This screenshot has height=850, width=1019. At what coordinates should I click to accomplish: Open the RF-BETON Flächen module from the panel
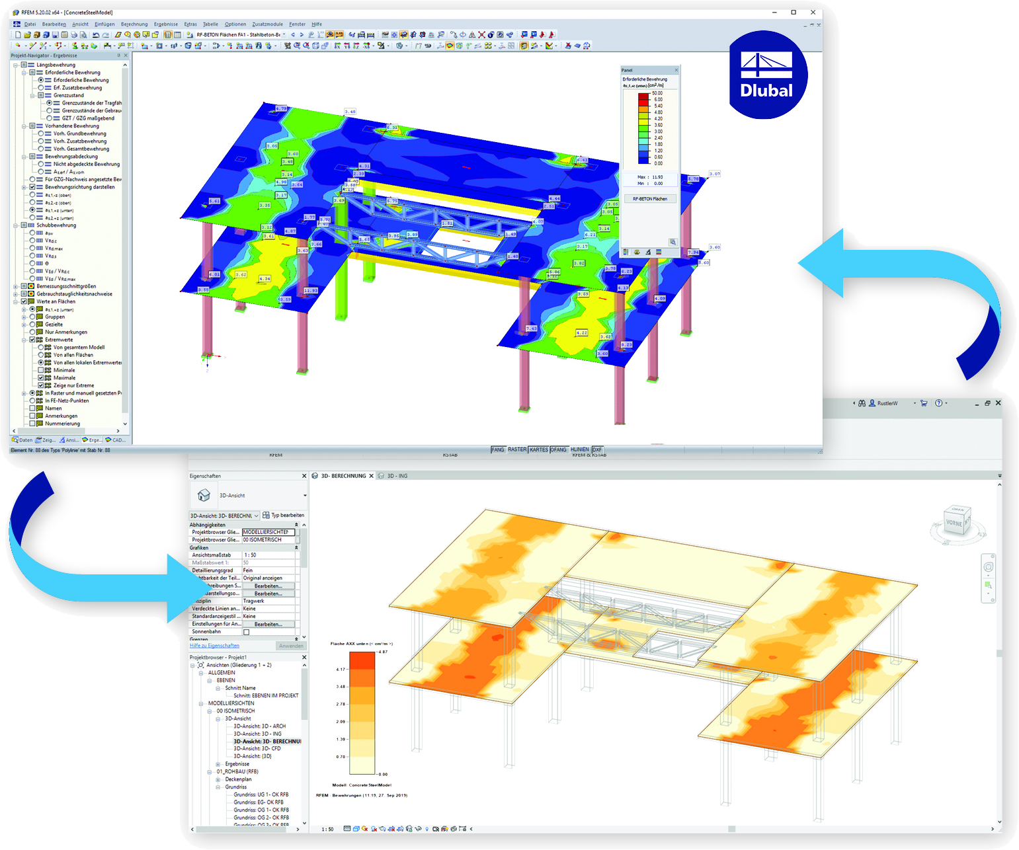[x=649, y=198]
